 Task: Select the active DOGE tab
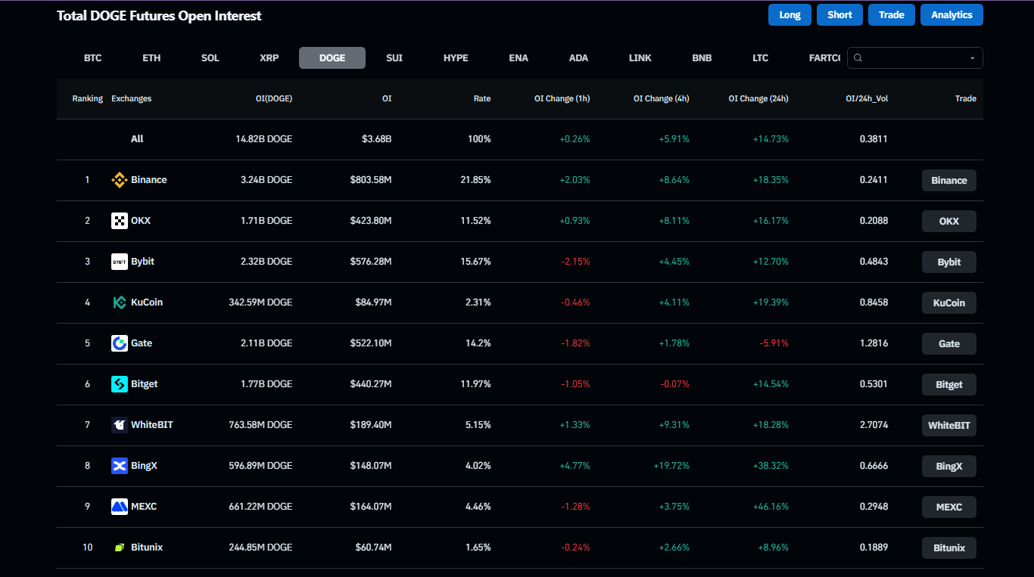tap(332, 58)
